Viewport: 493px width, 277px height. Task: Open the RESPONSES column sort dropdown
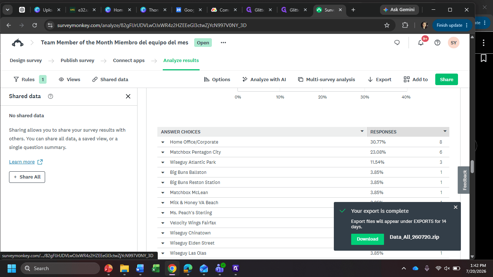point(445,131)
